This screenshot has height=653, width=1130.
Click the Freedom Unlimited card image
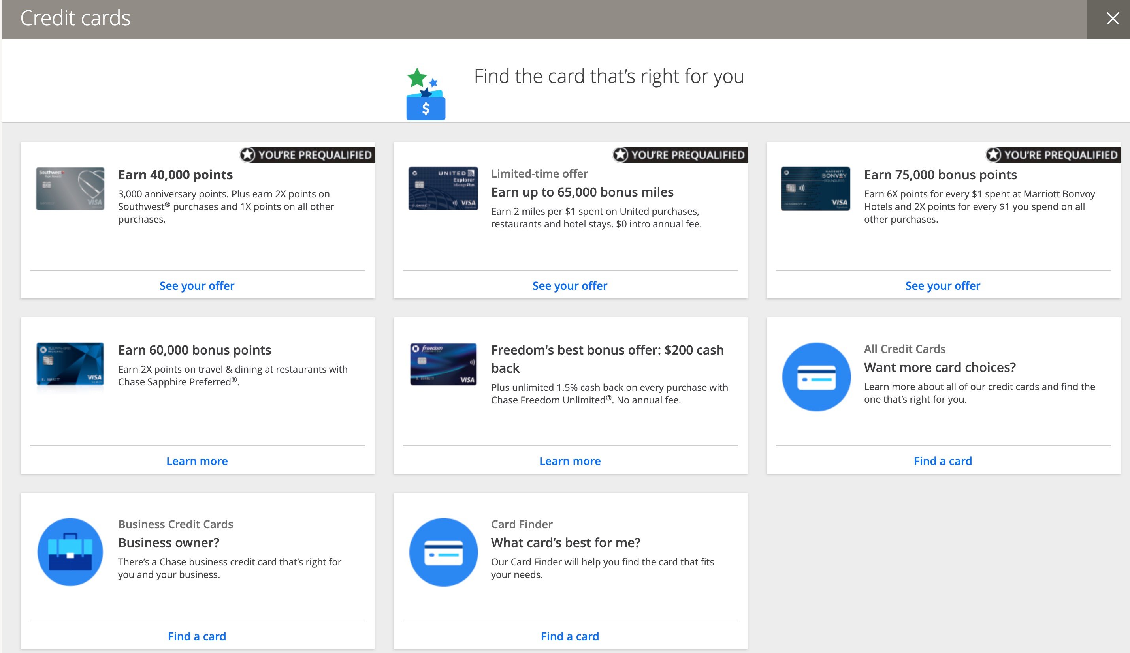(443, 364)
